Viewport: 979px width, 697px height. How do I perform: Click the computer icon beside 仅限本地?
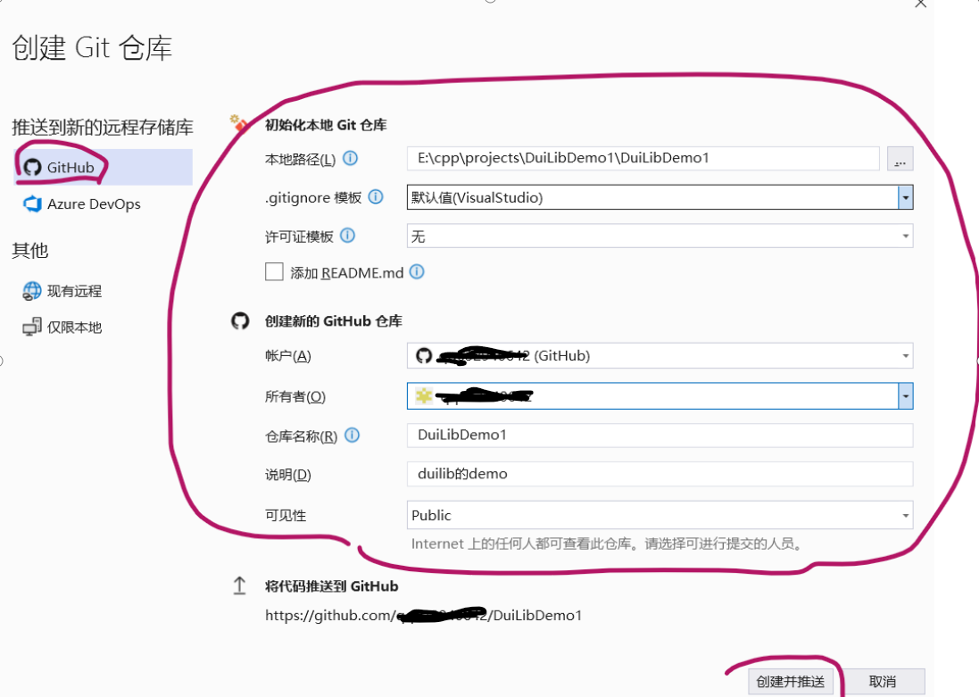32,328
